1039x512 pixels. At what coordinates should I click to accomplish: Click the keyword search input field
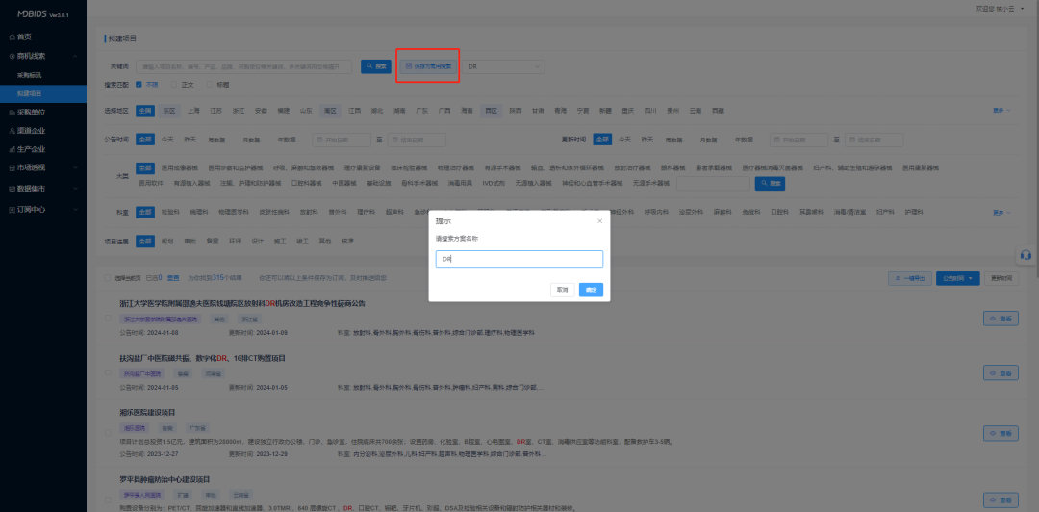pyautogui.click(x=243, y=66)
